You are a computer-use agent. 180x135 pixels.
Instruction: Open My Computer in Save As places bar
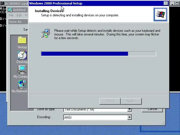[21, 72]
